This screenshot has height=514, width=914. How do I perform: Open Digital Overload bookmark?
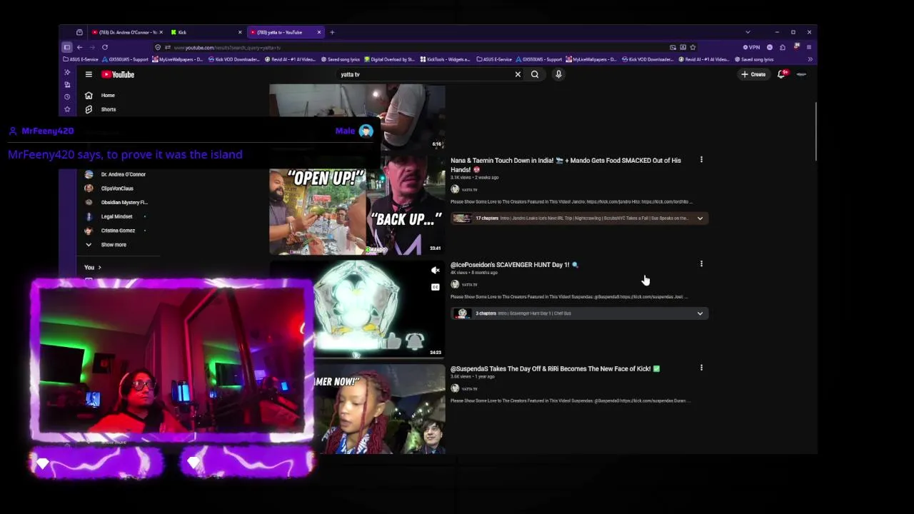coord(390,59)
